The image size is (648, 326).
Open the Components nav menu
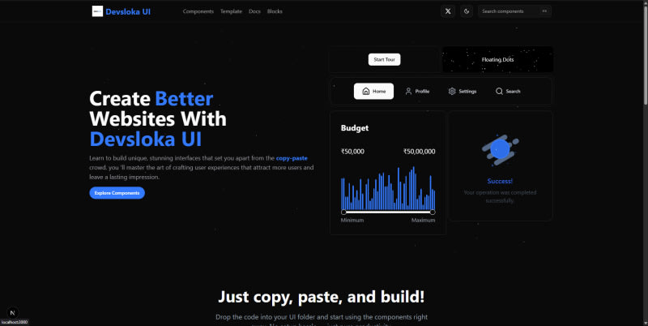pos(198,11)
